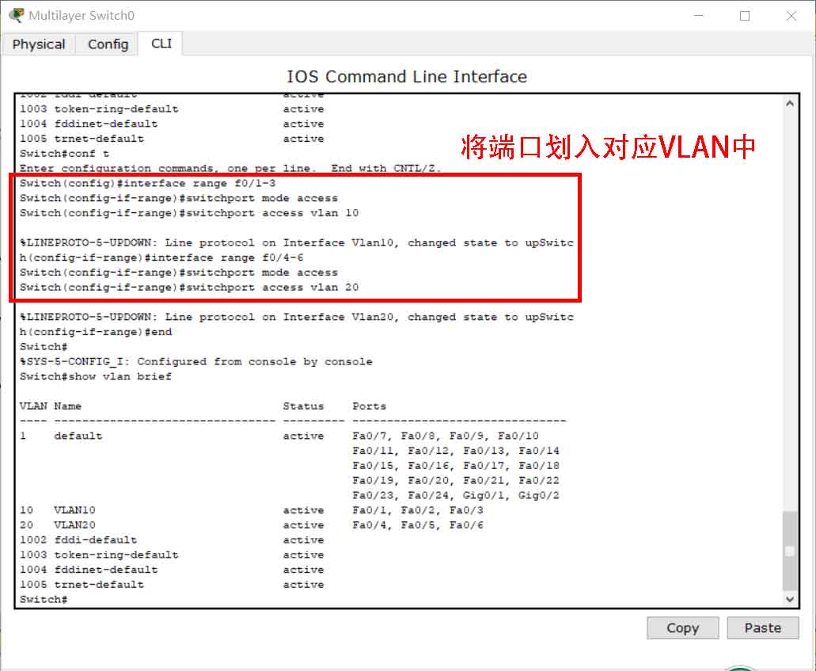
Task: Click ports 'Fa0/1, Fa0/2, Fa0/3'
Action: [x=417, y=510]
